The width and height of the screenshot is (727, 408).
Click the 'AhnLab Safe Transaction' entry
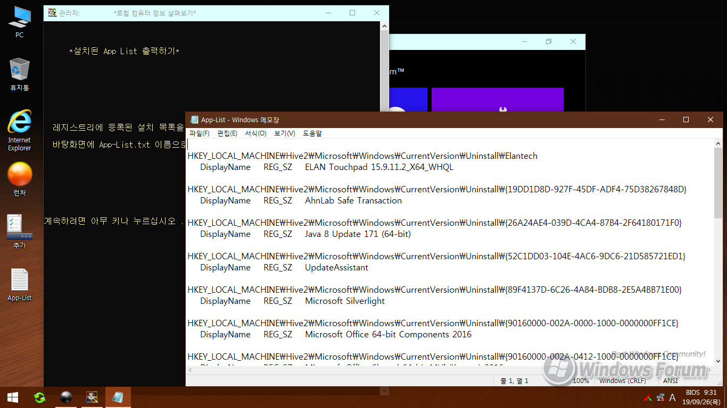pyautogui.click(x=353, y=200)
